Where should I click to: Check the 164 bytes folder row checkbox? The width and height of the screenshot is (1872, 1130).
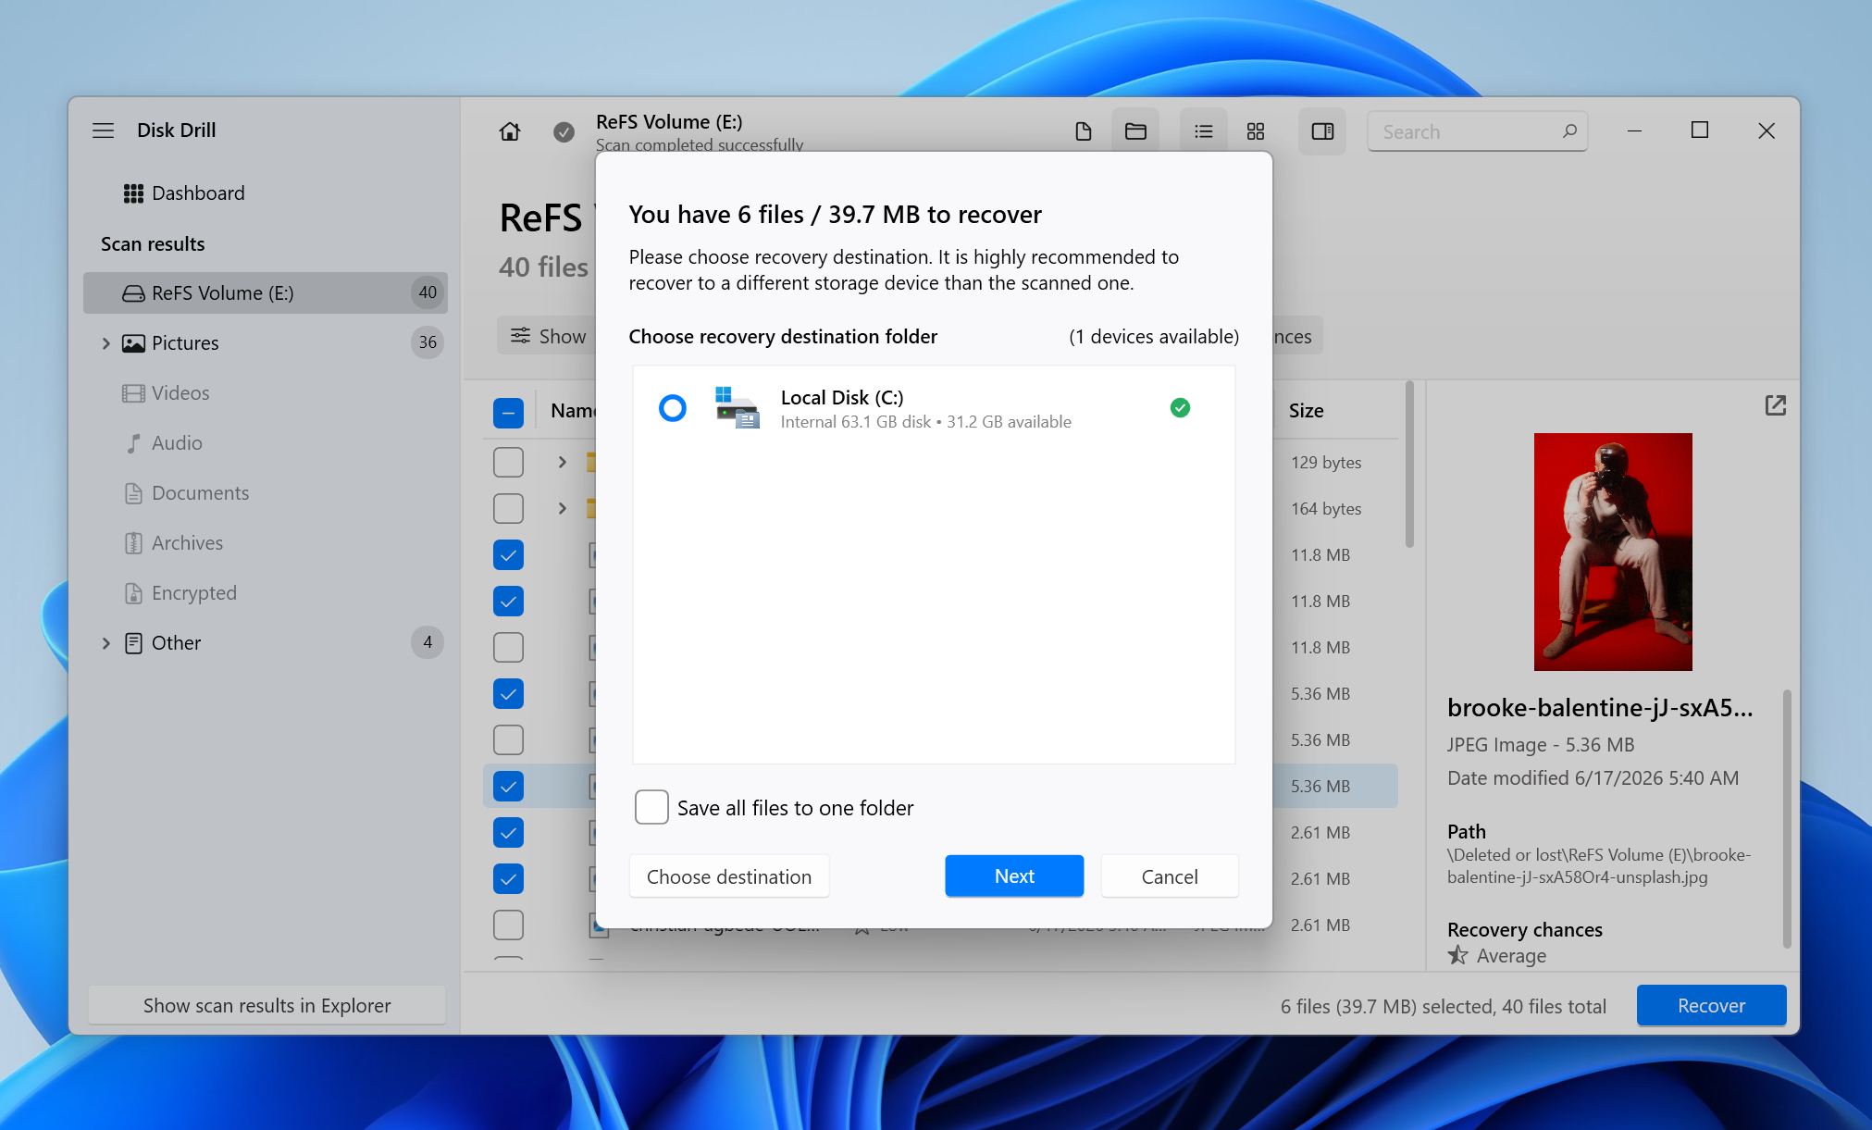(508, 508)
